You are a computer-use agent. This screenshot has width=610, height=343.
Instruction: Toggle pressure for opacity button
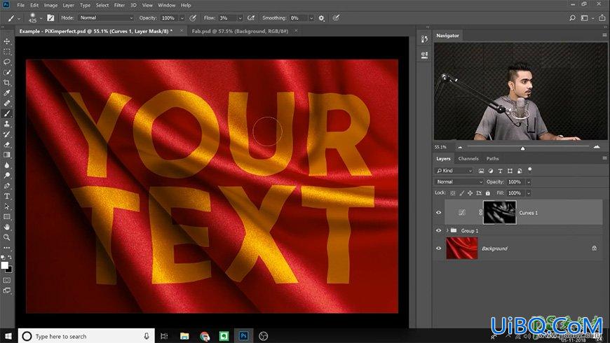tap(193, 18)
